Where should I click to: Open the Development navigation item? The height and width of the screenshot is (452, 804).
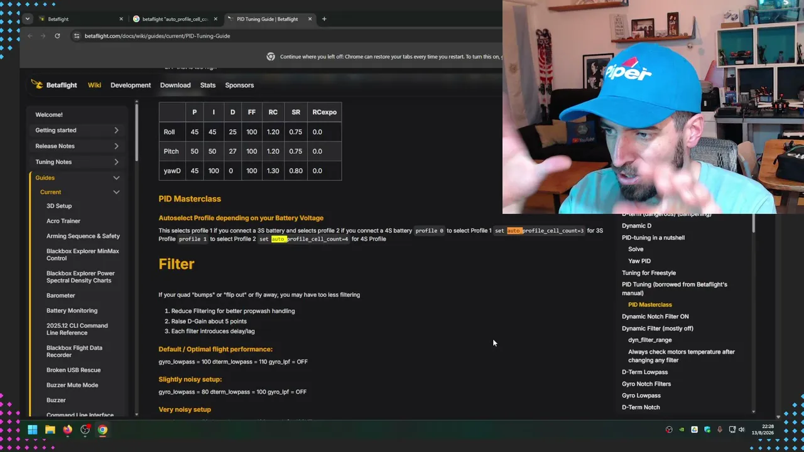[x=131, y=85]
